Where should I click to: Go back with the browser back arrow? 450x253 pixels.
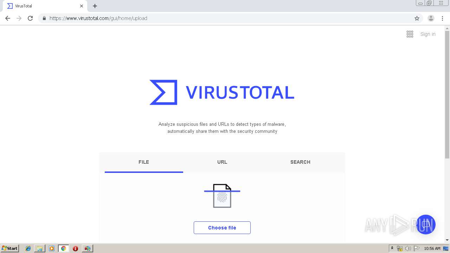(8, 18)
